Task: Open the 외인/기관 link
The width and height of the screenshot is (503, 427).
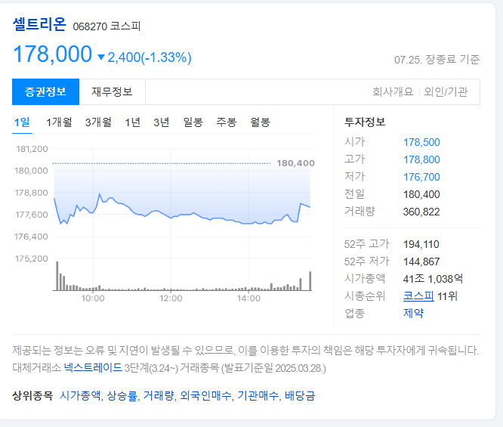Action: click(x=446, y=91)
